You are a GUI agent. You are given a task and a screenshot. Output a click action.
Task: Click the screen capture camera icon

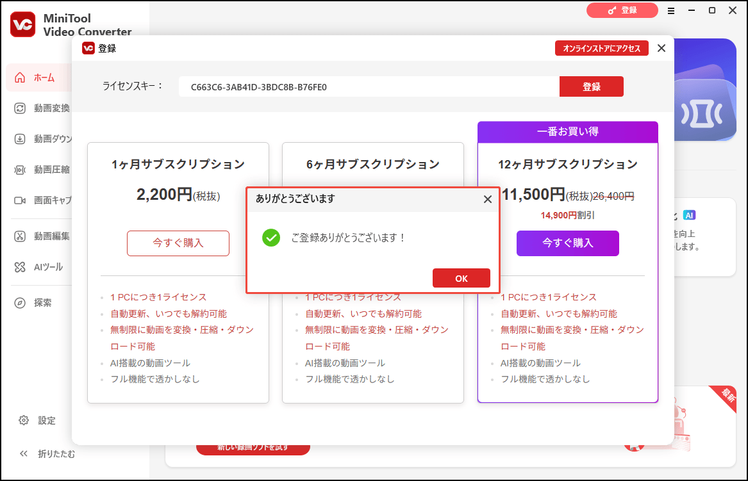(x=20, y=200)
